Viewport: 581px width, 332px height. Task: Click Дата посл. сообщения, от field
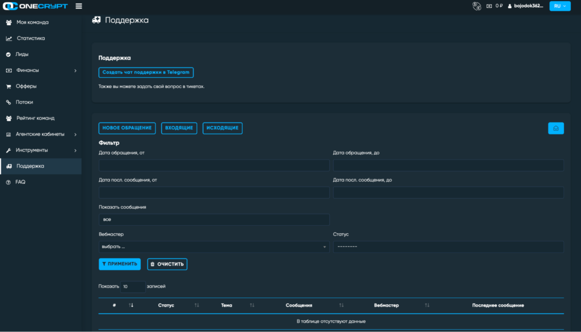[x=214, y=192]
